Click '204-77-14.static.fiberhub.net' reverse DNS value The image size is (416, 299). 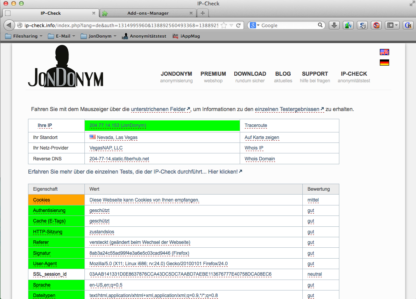[x=119, y=159]
